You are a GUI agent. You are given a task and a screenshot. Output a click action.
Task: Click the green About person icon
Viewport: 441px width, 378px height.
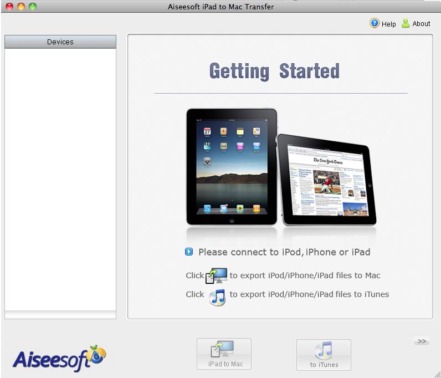tap(406, 23)
